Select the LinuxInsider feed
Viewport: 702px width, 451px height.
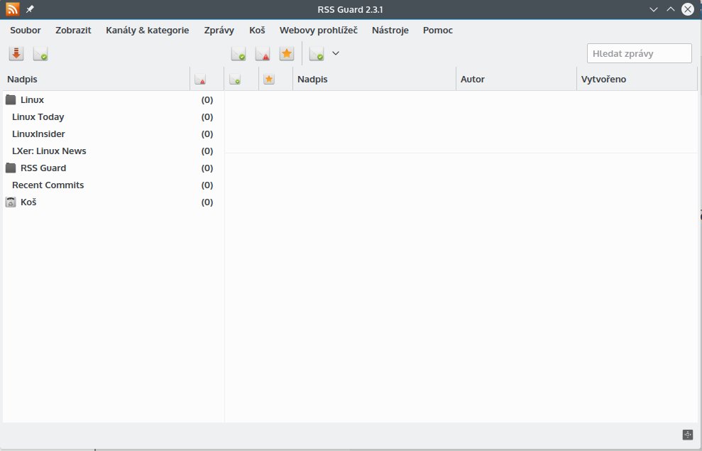38,134
